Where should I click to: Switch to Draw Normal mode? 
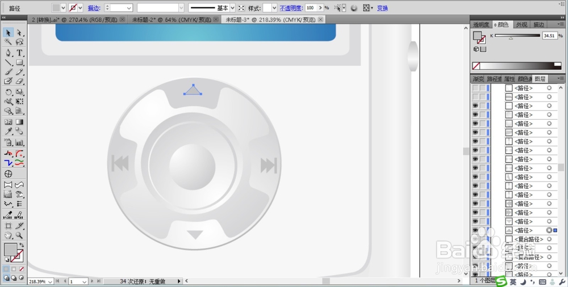pos(6,278)
